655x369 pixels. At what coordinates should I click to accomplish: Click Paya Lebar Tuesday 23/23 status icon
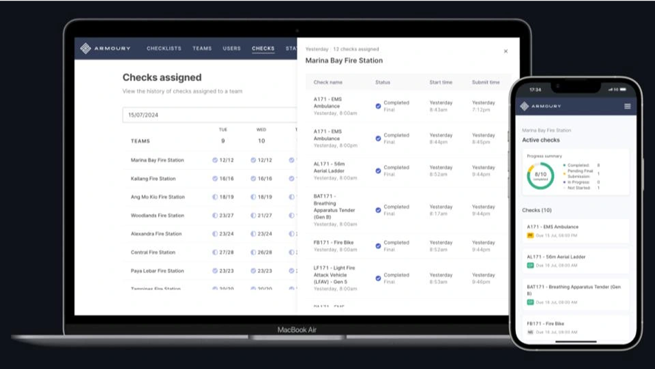(215, 271)
